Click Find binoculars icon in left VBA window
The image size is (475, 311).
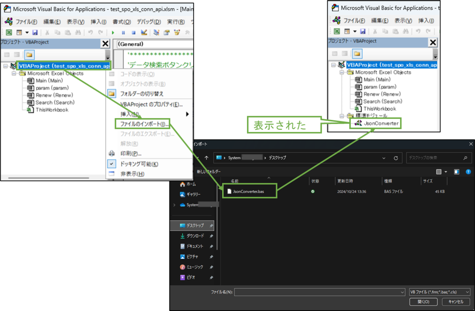[x=78, y=32]
